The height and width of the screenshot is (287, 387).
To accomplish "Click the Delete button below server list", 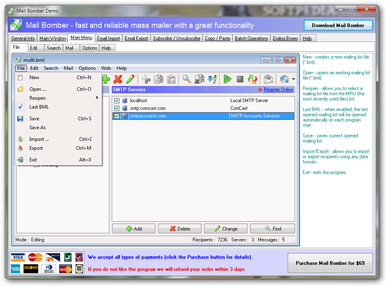I will point(180,228).
